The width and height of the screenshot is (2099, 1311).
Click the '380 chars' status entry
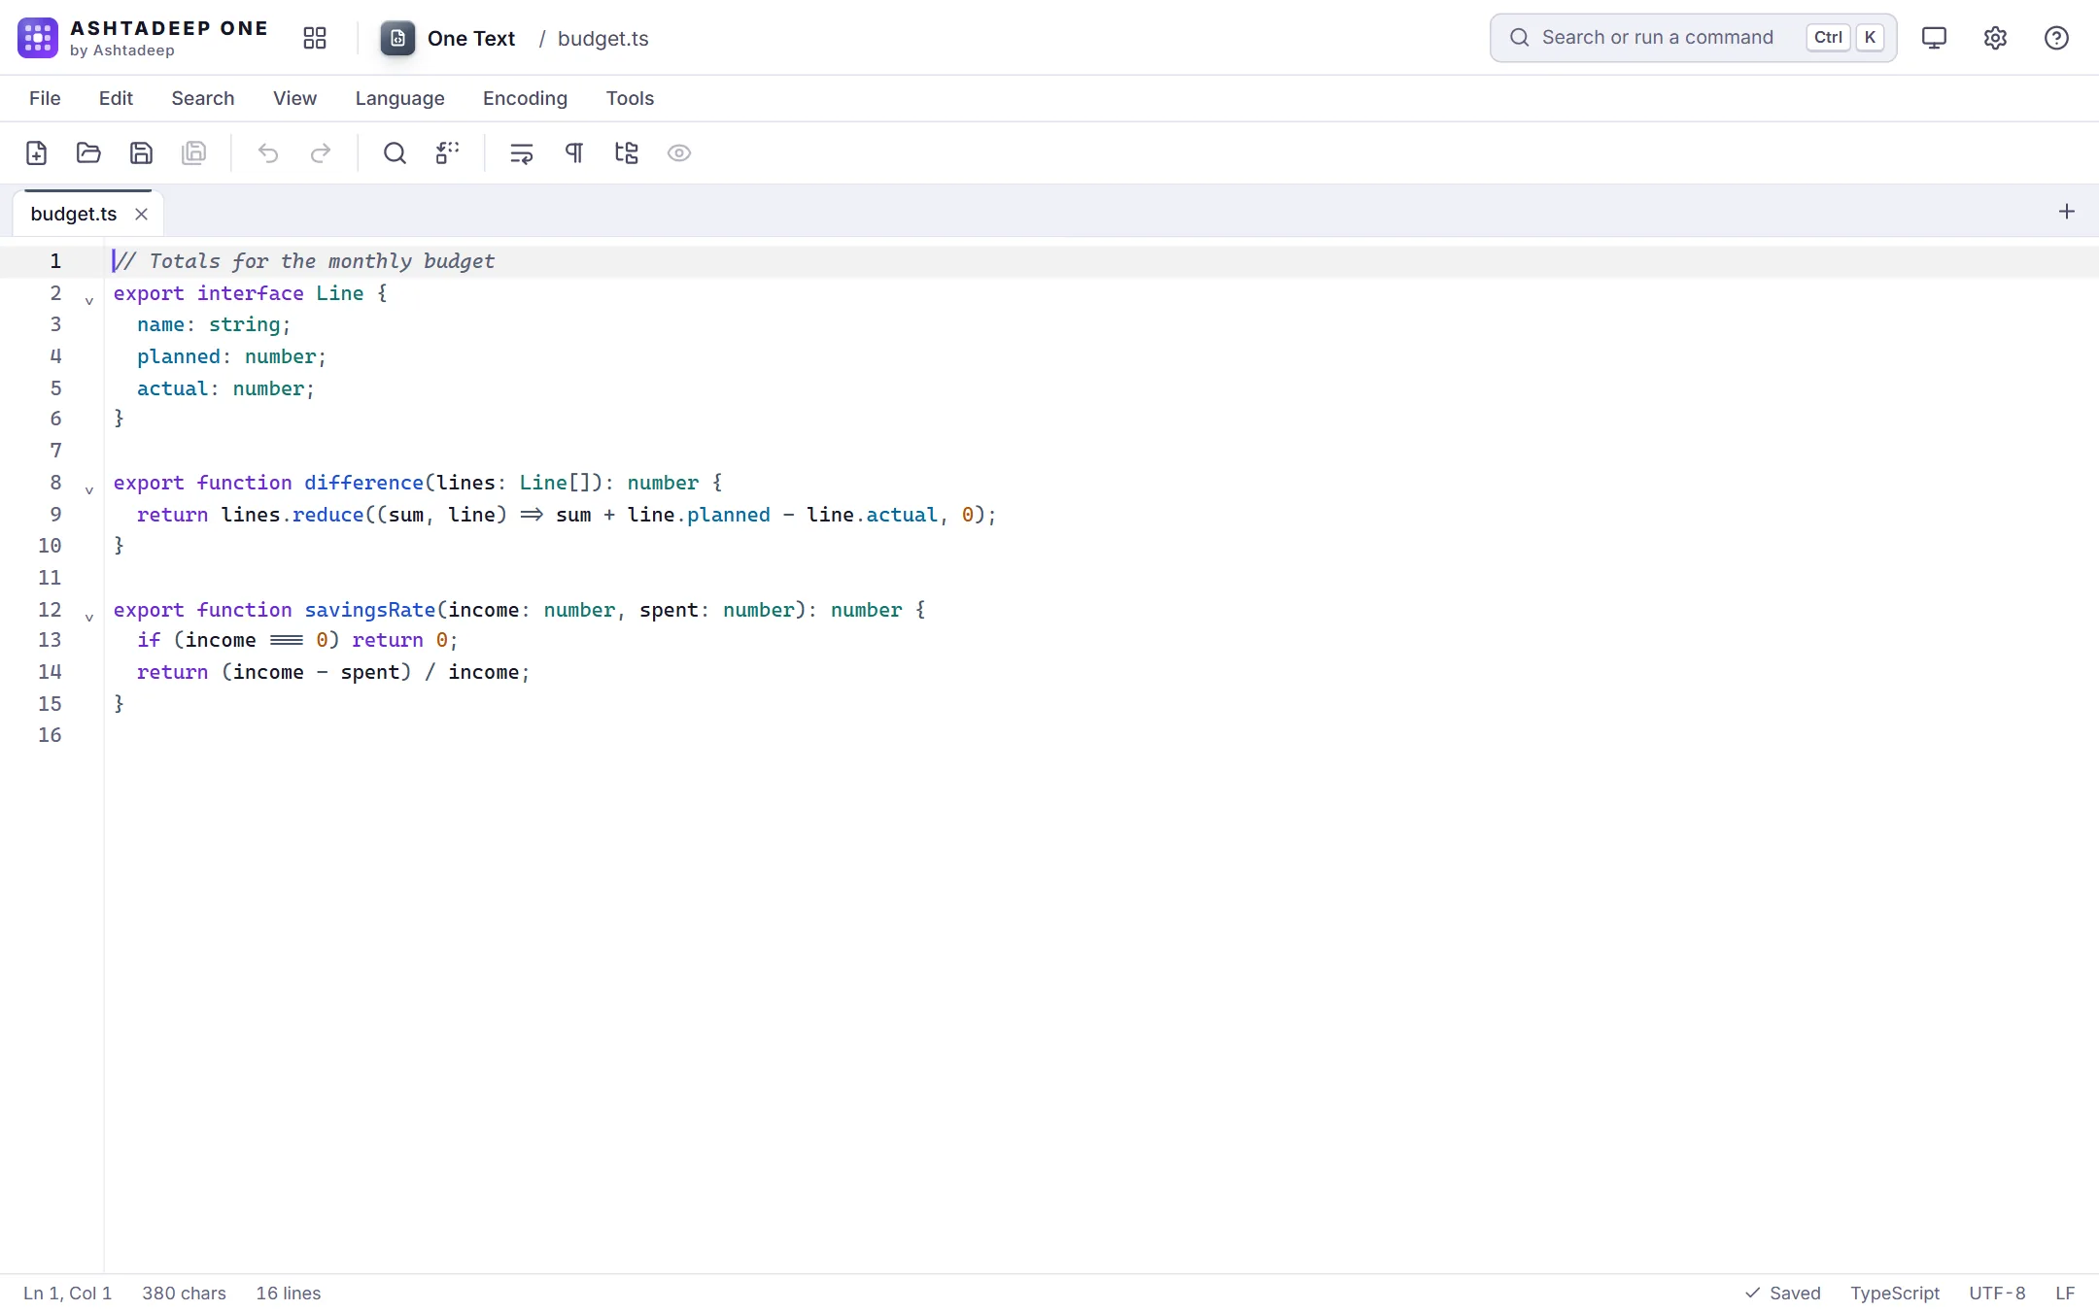184,1293
